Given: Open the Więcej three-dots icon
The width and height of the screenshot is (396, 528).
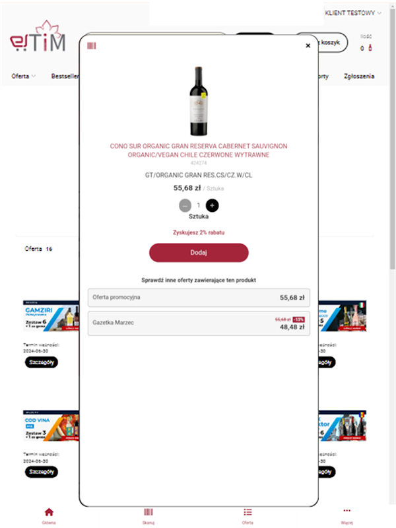Looking at the screenshot, I should pyautogui.click(x=347, y=510).
